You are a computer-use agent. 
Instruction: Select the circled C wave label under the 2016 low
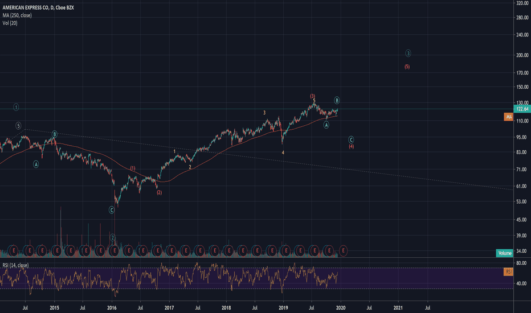pyautogui.click(x=112, y=210)
